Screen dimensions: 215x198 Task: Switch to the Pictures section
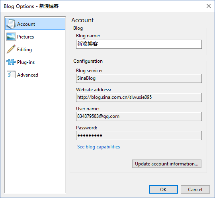coord(35,37)
